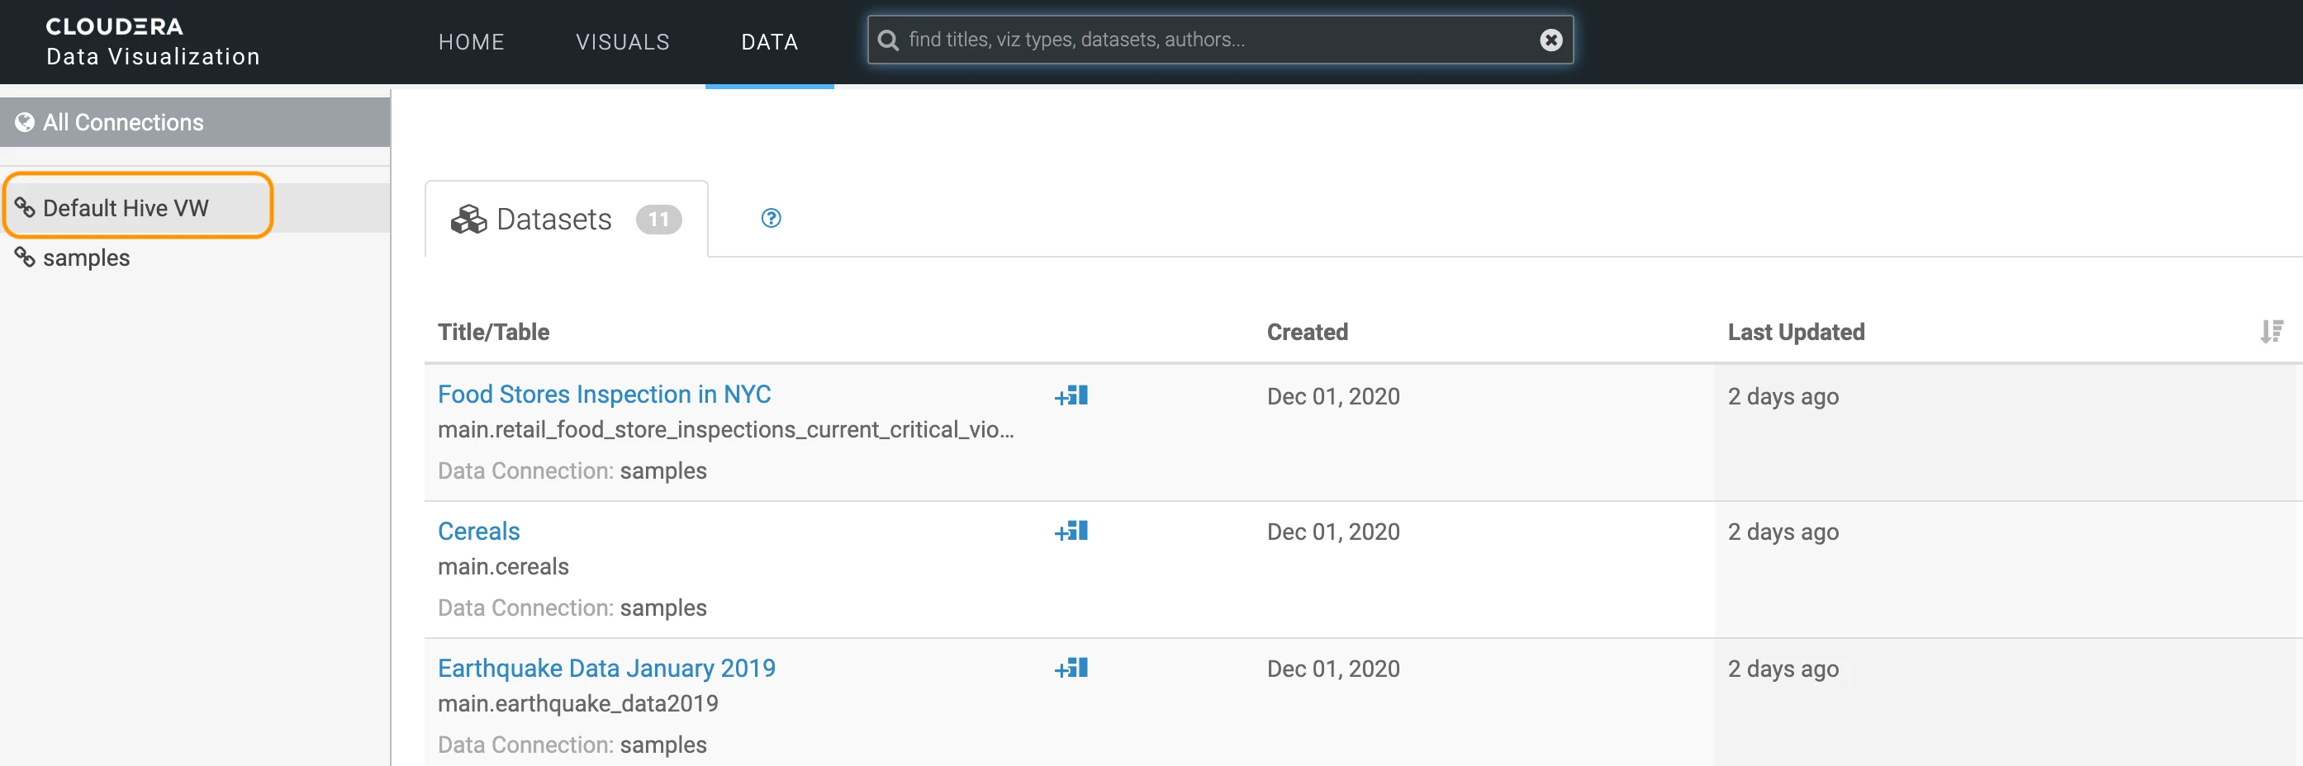This screenshot has height=766, width=2303.
Task: Open the help question mark icon
Action: [771, 219]
